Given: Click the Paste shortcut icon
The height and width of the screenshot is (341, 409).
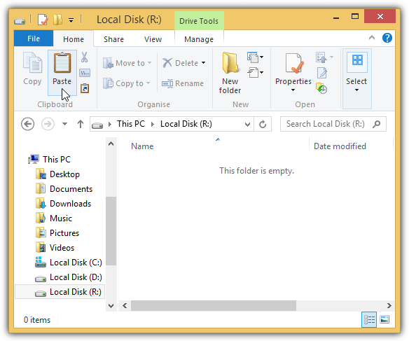Looking at the screenshot, I should pos(85,88).
